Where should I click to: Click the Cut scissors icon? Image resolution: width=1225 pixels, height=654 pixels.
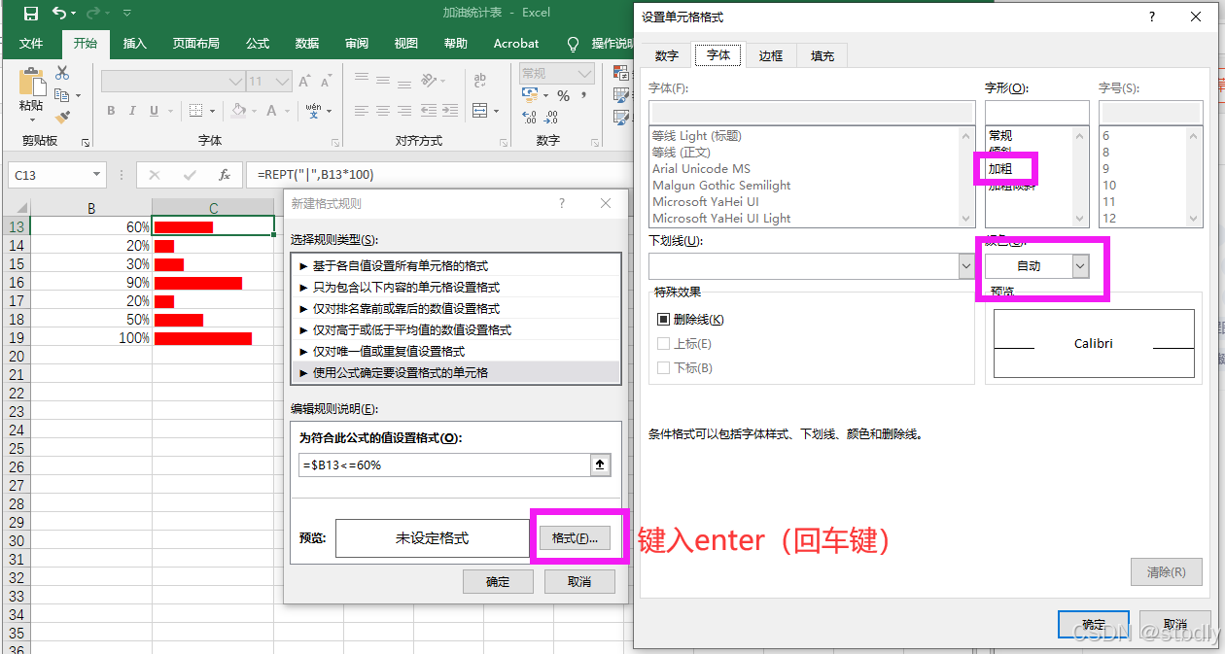63,73
